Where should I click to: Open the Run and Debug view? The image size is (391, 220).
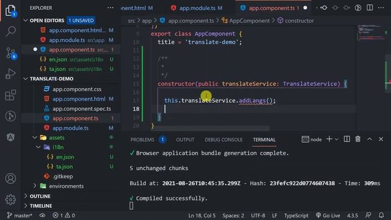click(10, 74)
